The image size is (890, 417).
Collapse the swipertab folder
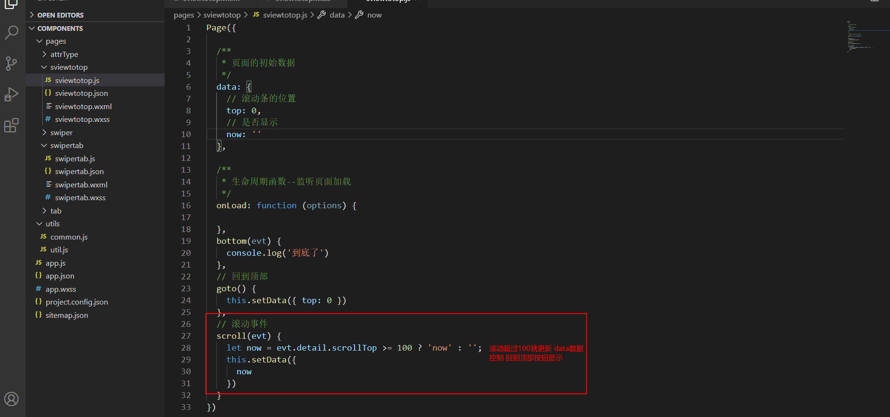[95, 146]
